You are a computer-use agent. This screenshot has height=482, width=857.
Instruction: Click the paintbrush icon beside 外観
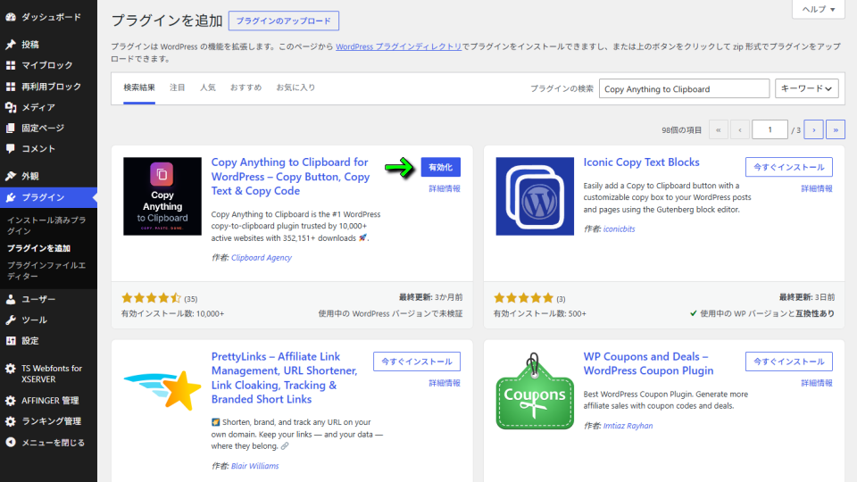(x=11, y=176)
